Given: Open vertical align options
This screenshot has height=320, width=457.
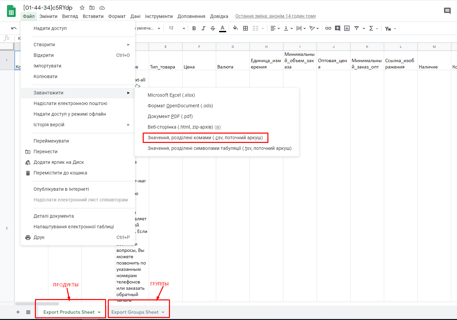Looking at the screenshot, I should click(288, 28).
